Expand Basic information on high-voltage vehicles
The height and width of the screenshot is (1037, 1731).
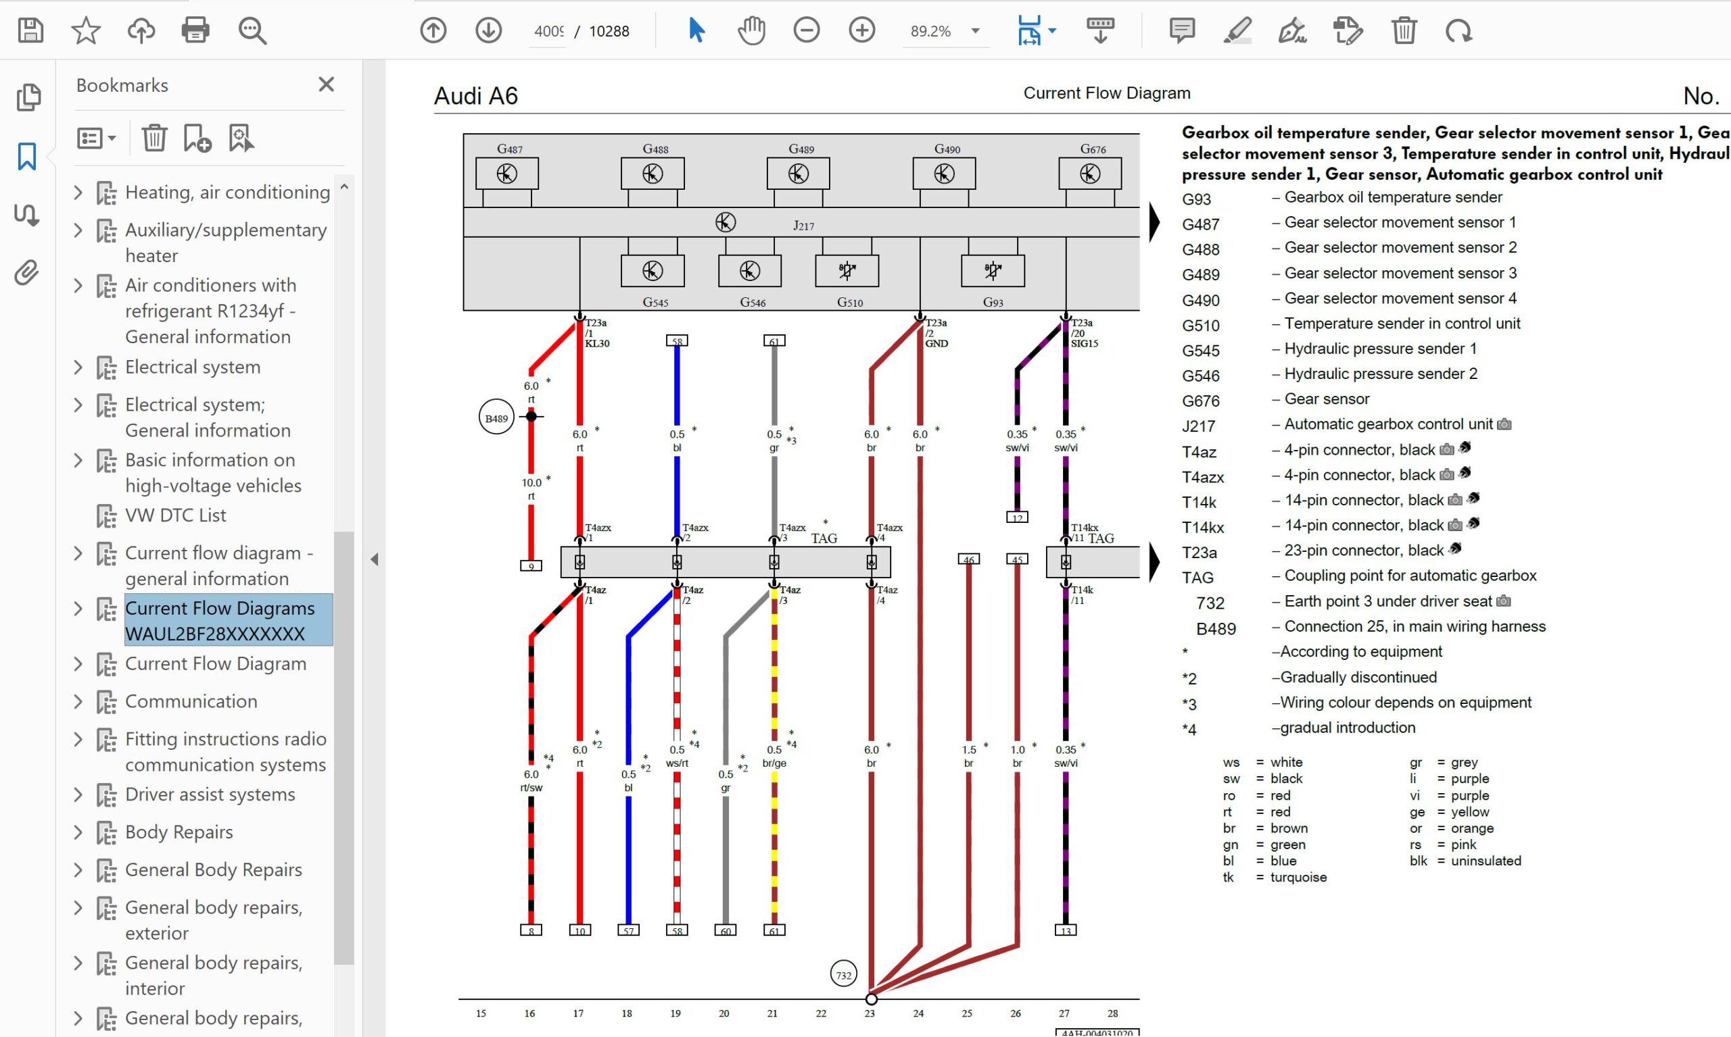pos(78,460)
